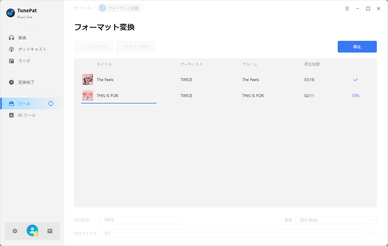This screenshot has height=246, width=388.
Task: Select The Feels track title
Action: (105, 80)
